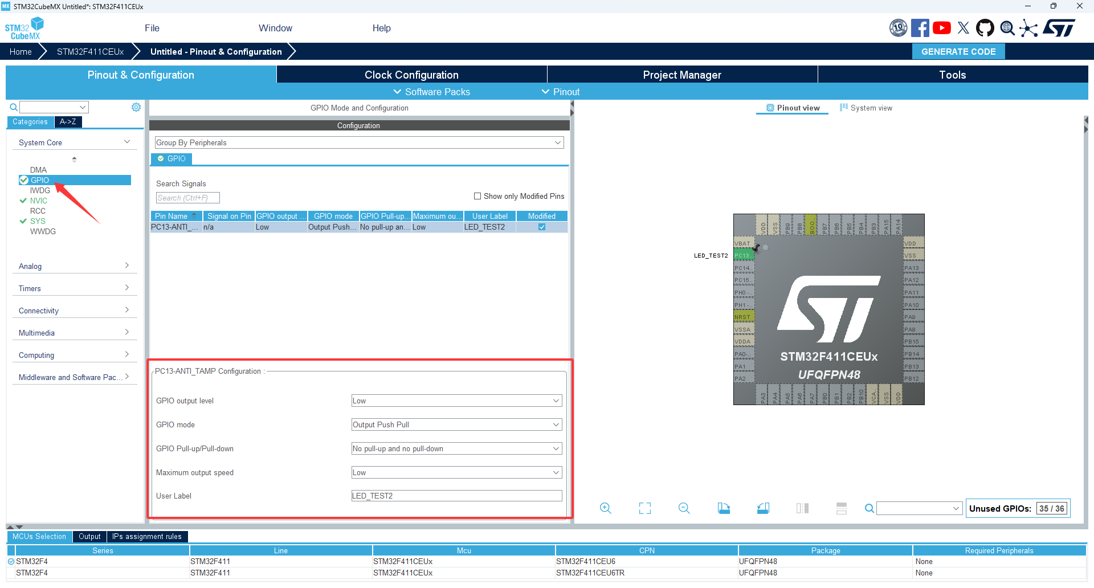Click STM32F411CEUx breadcrumb
Screen dimensions: 1094x588
click(90, 51)
